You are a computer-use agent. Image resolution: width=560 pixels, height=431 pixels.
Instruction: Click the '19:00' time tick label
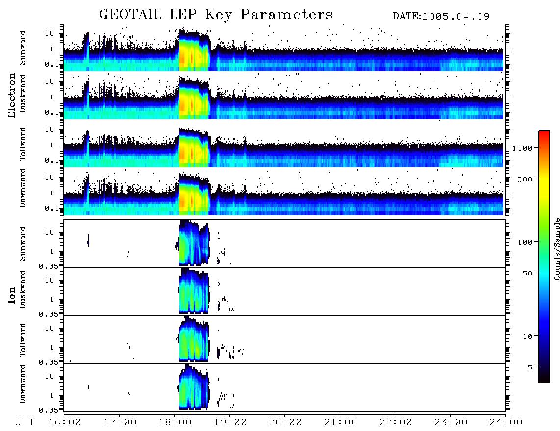tap(230, 423)
